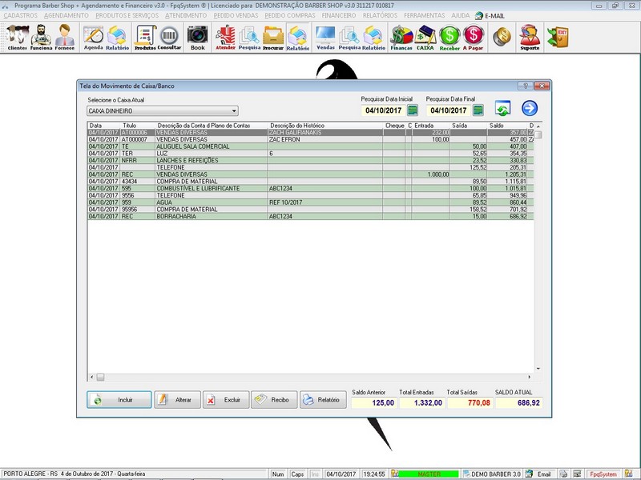The width and height of the screenshot is (641, 480).
Task: Click the green refresh icon in the dialog
Action: tap(502, 109)
